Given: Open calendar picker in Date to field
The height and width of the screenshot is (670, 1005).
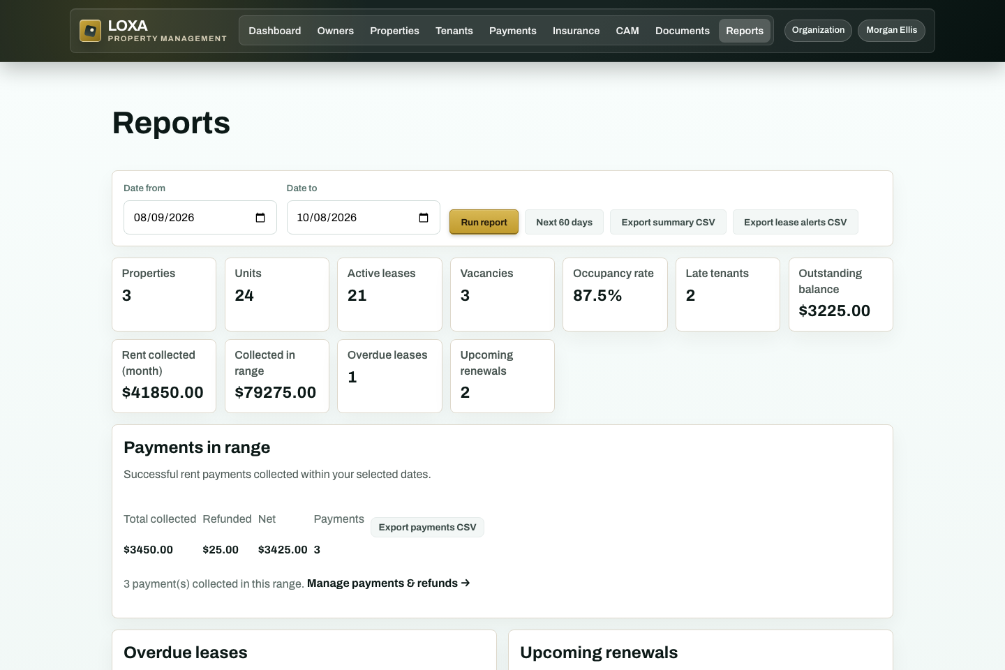Looking at the screenshot, I should coord(424,218).
